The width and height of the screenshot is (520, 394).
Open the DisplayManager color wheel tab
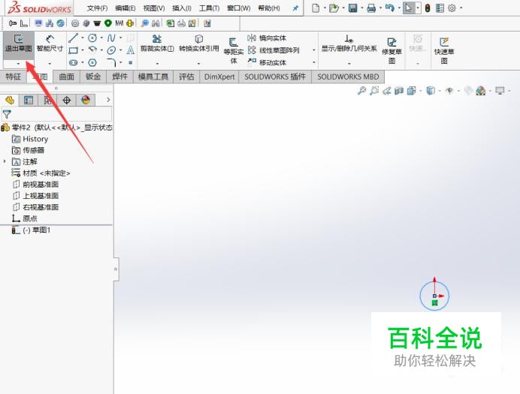(86, 100)
